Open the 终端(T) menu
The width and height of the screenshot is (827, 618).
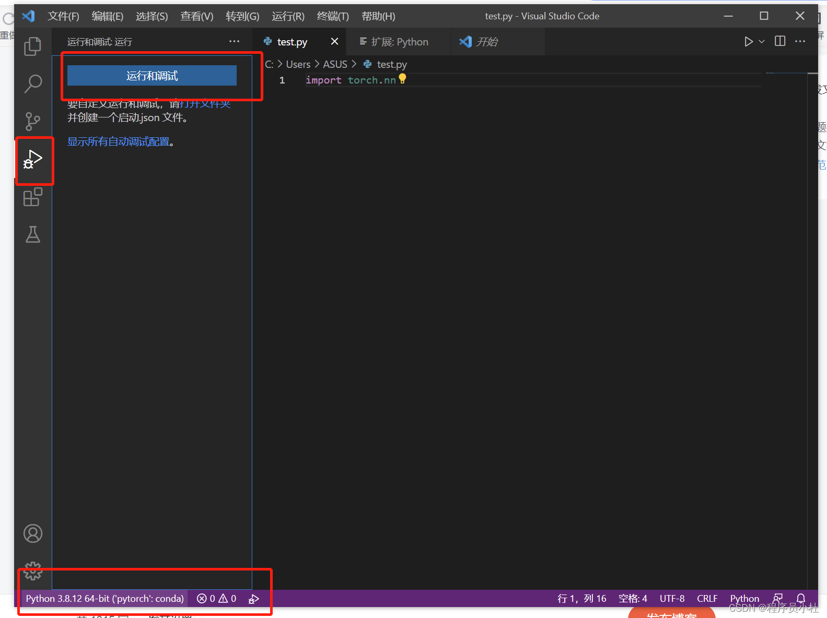(x=333, y=16)
